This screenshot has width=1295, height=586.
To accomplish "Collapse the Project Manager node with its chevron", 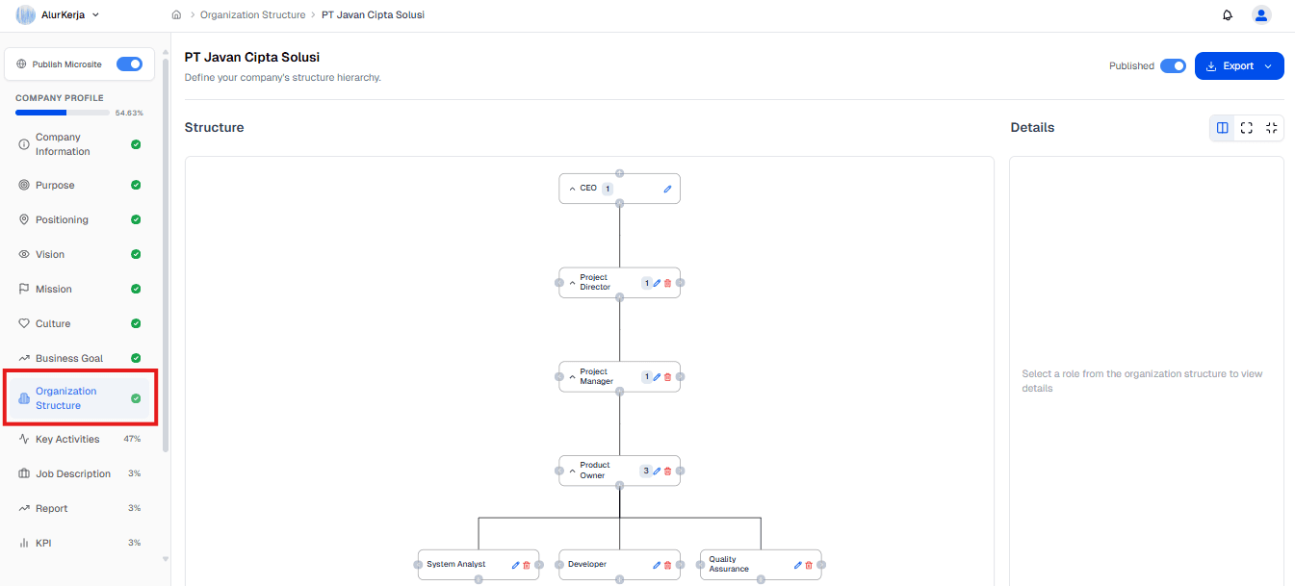I will 570,376.
